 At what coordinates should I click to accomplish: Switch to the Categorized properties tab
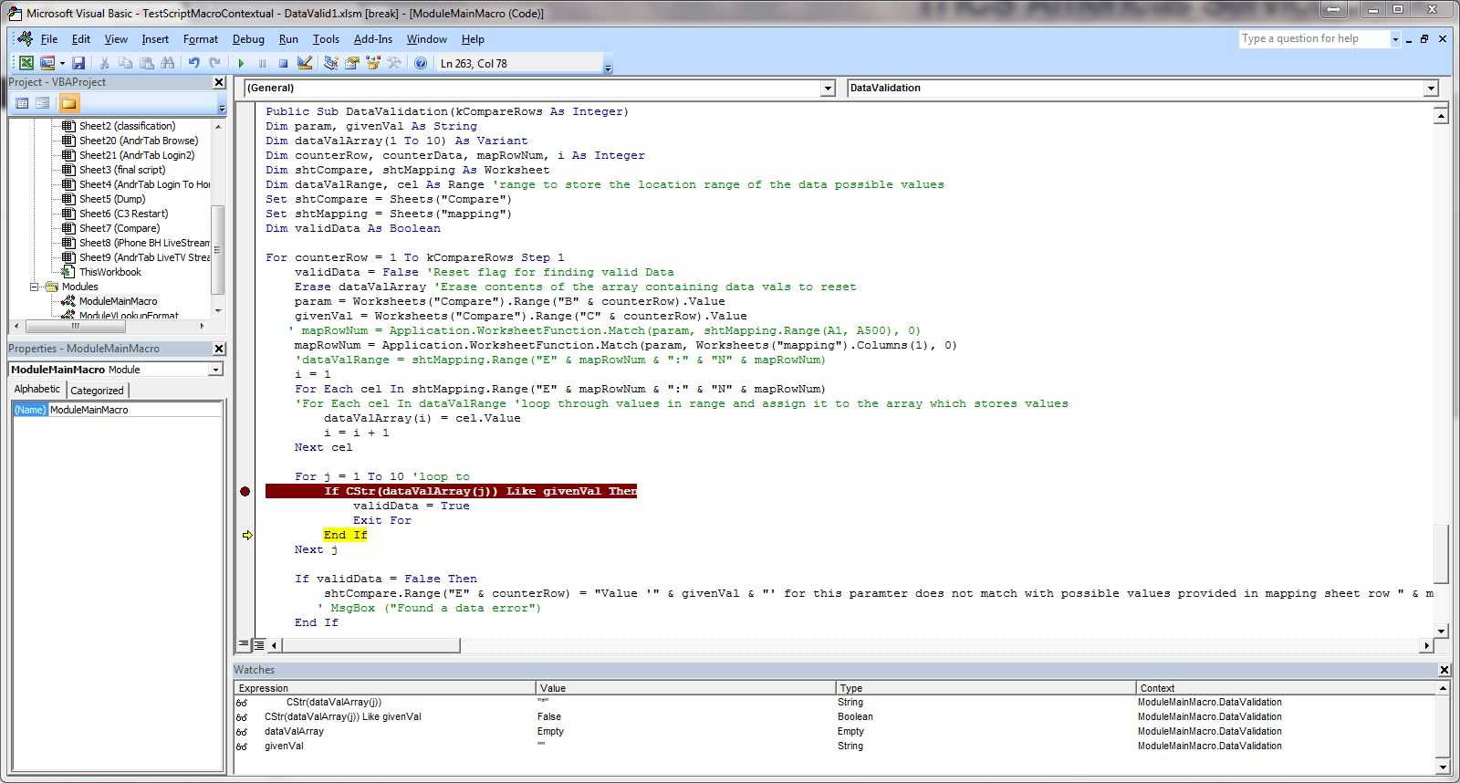click(97, 391)
